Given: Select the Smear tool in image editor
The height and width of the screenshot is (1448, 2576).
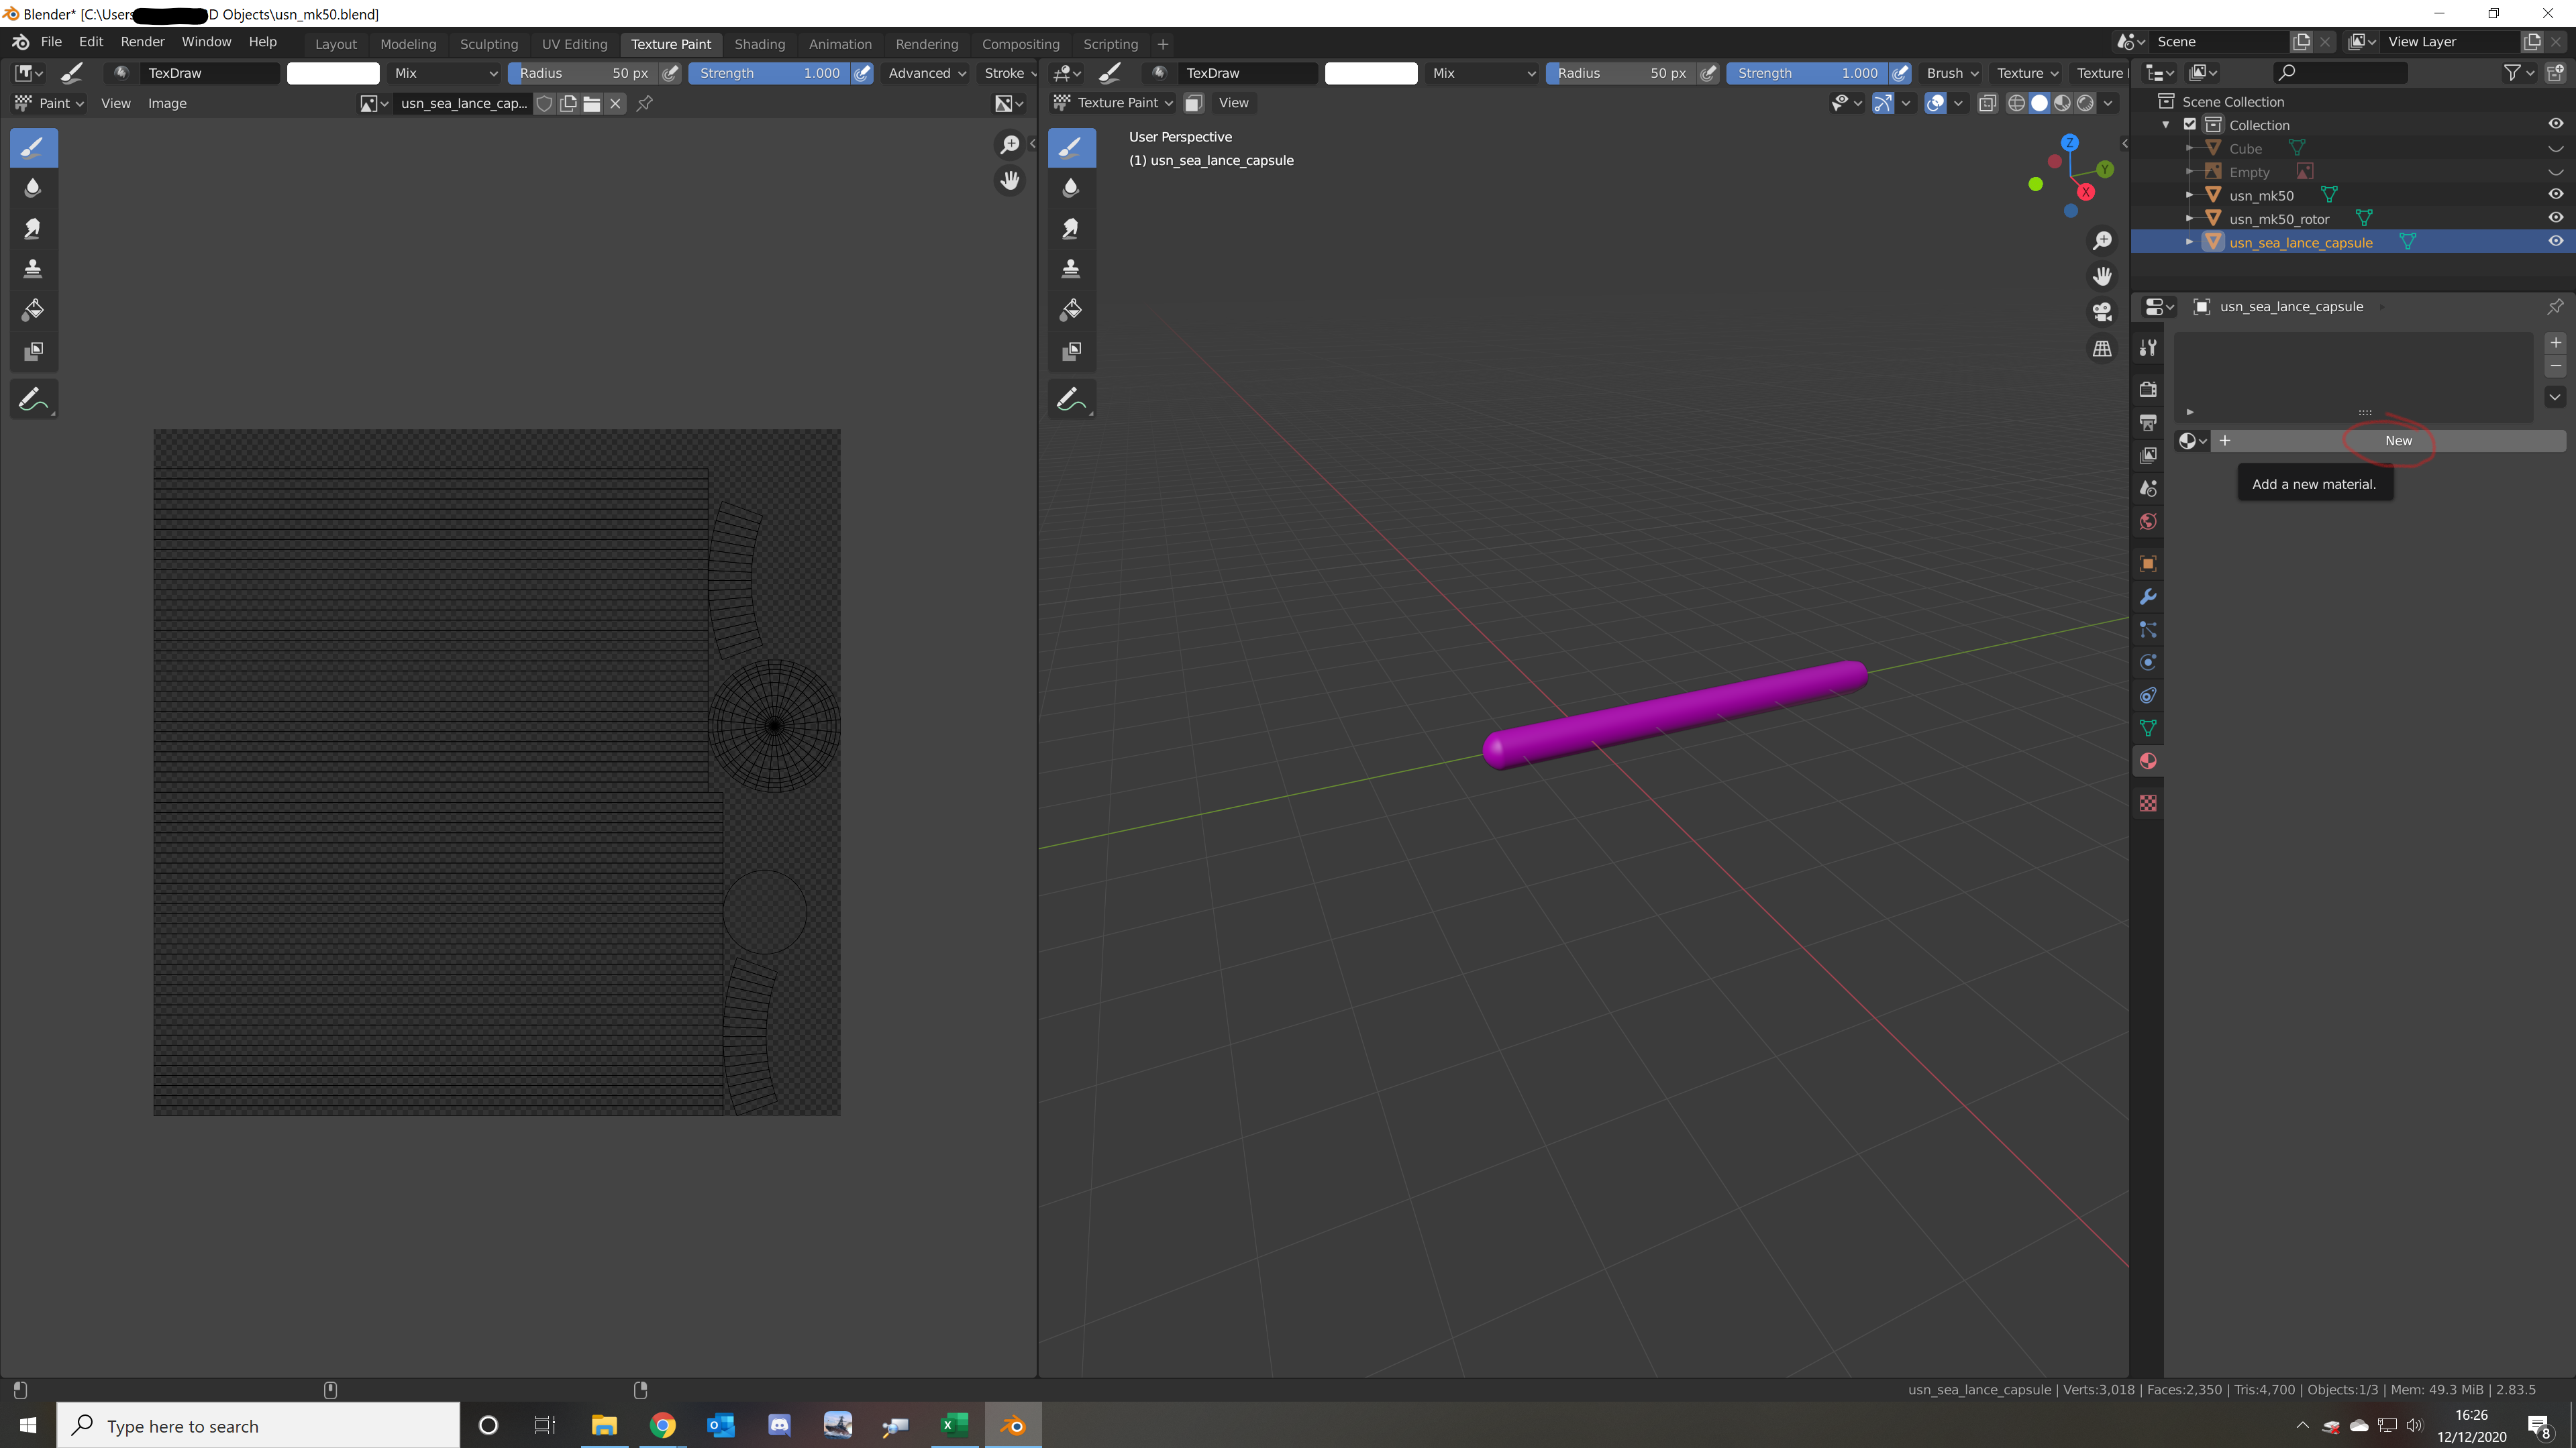Looking at the screenshot, I should click(x=32, y=229).
